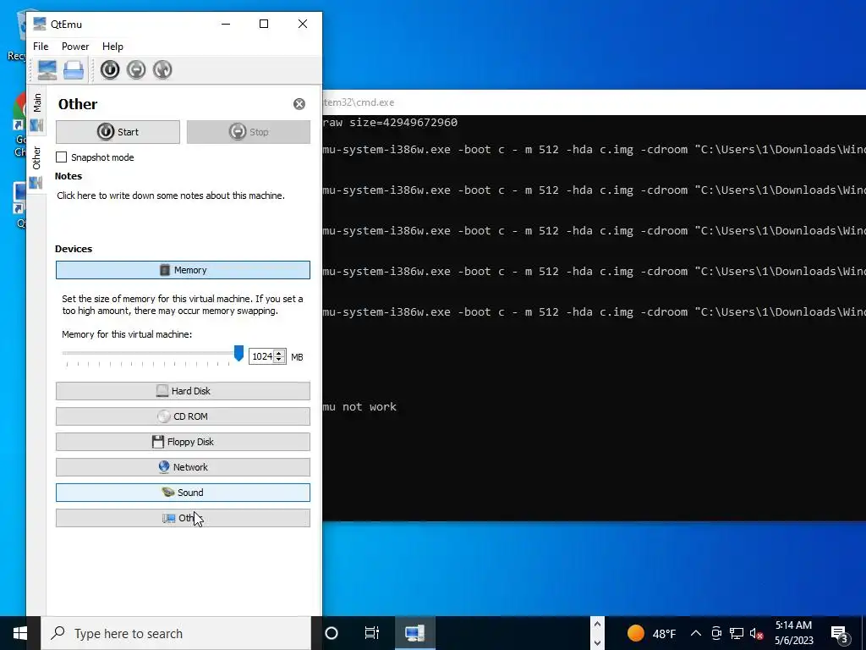Viewport: 866px width, 650px height.
Task: Show hidden system tray icons
Action: pyautogui.click(x=696, y=633)
